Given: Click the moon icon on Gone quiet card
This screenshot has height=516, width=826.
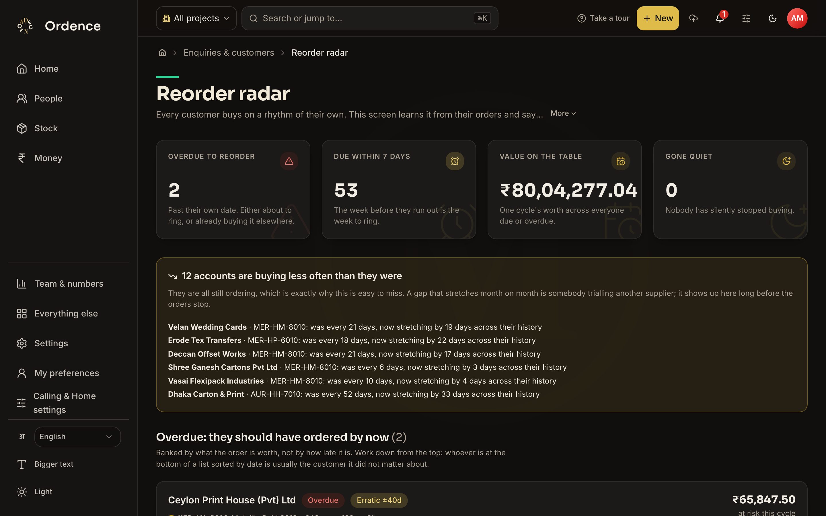Looking at the screenshot, I should coord(786,161).
